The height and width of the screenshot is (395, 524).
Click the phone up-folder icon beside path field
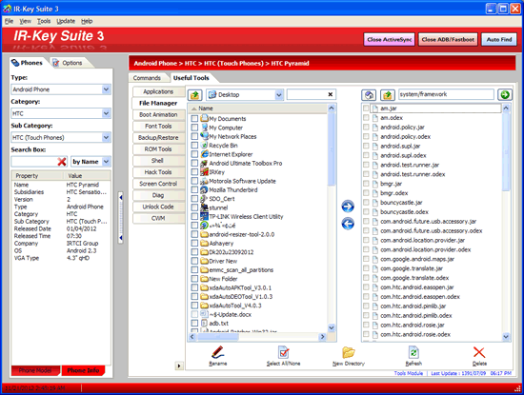(x=388, y=95)
